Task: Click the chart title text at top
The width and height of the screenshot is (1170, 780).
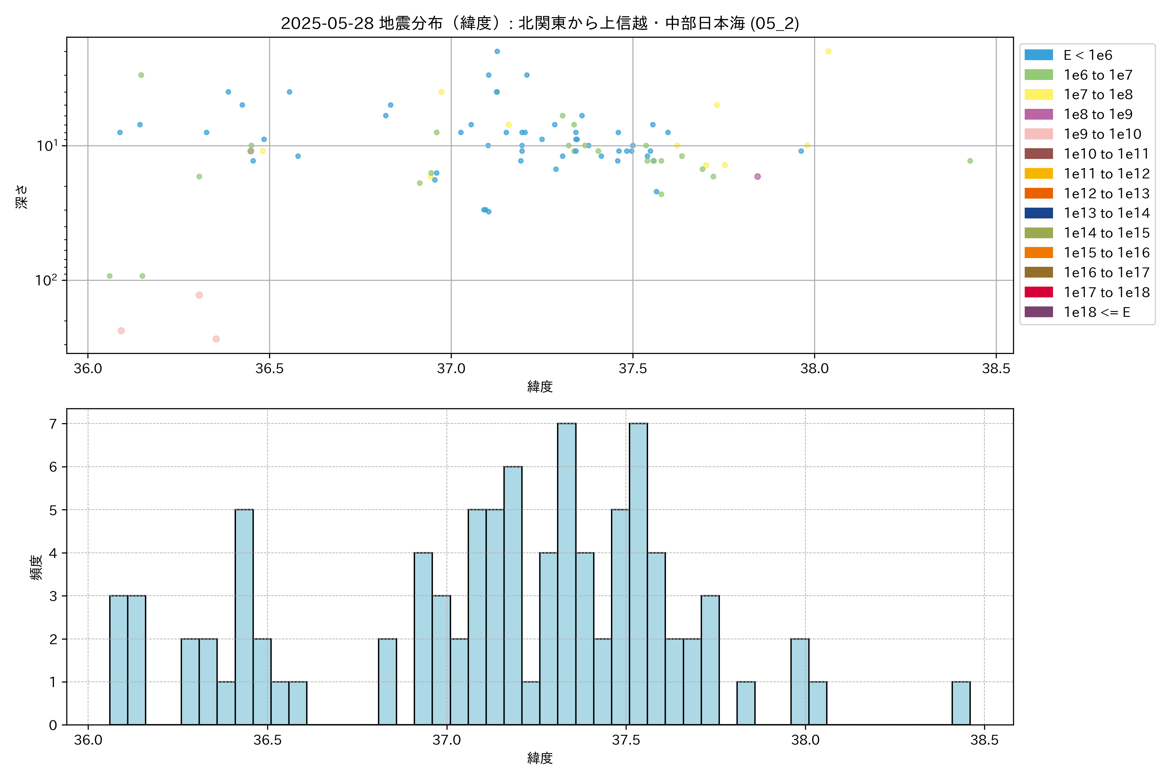Action: tap(540, 23)
